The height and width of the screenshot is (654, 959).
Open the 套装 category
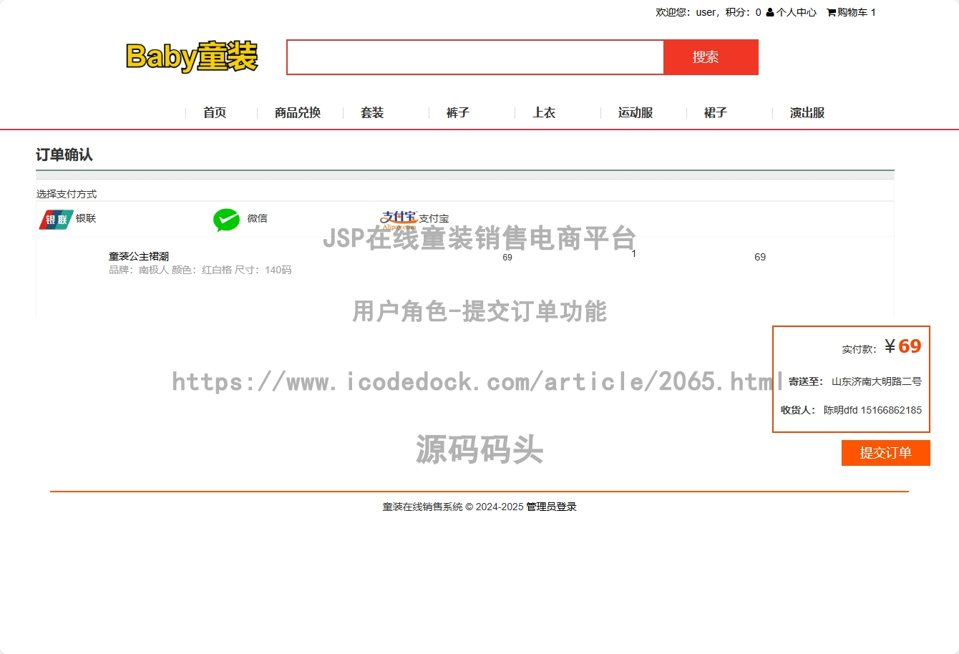coord(372,112)
